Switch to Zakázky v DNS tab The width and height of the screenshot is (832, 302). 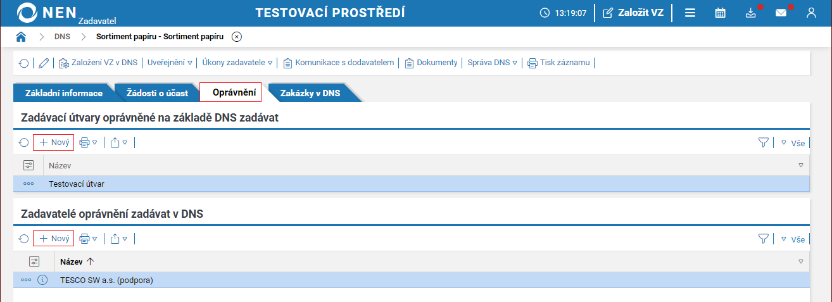tap(310, 93)
